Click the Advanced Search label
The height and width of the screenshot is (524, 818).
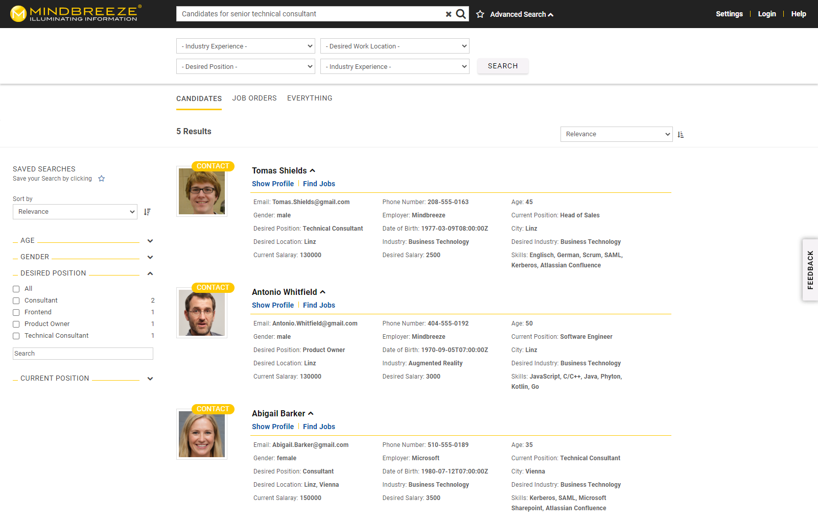click(518, 14)
